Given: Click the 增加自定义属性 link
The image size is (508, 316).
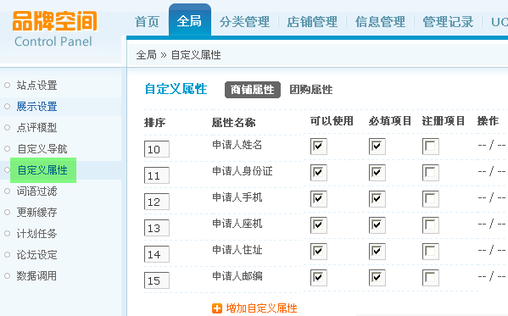Looking at the screenshot, I should tap(261, 308).
